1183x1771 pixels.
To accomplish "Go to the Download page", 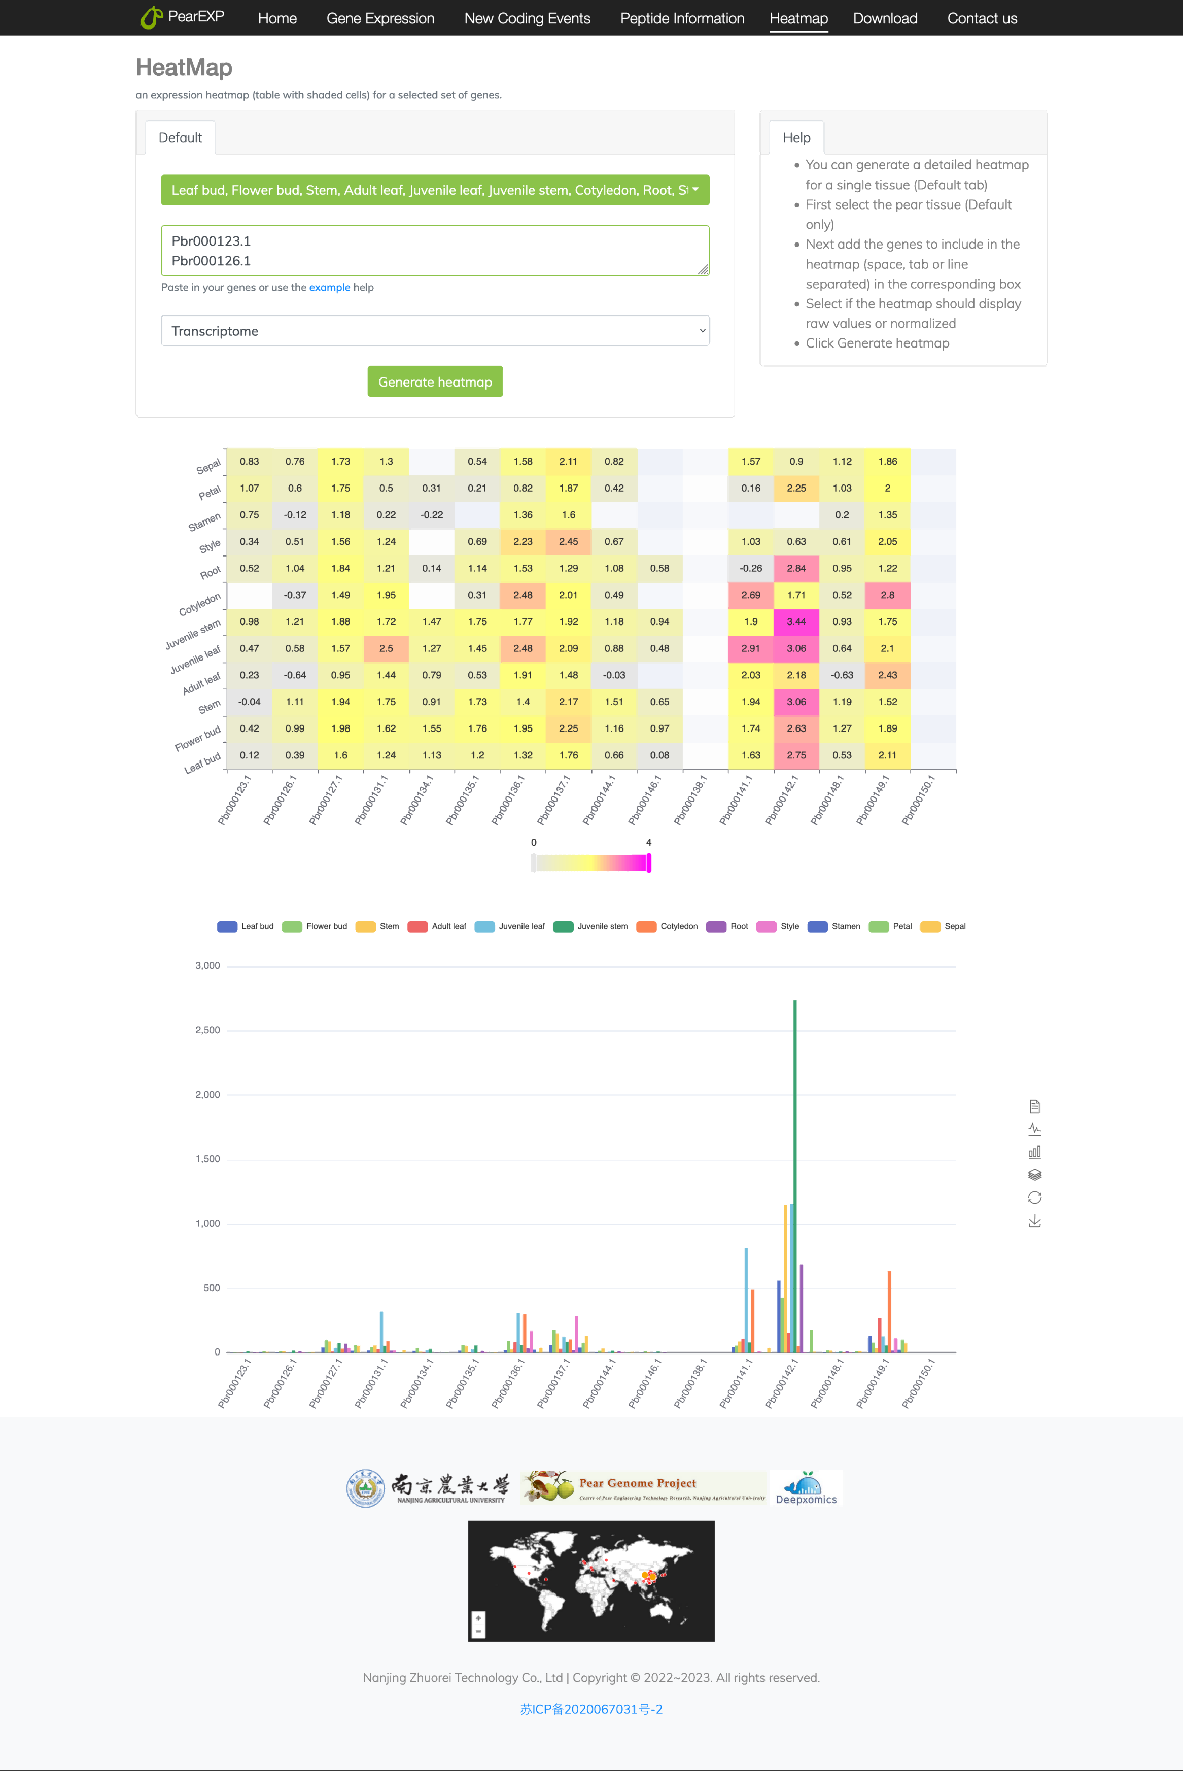I will coord(885,18).
